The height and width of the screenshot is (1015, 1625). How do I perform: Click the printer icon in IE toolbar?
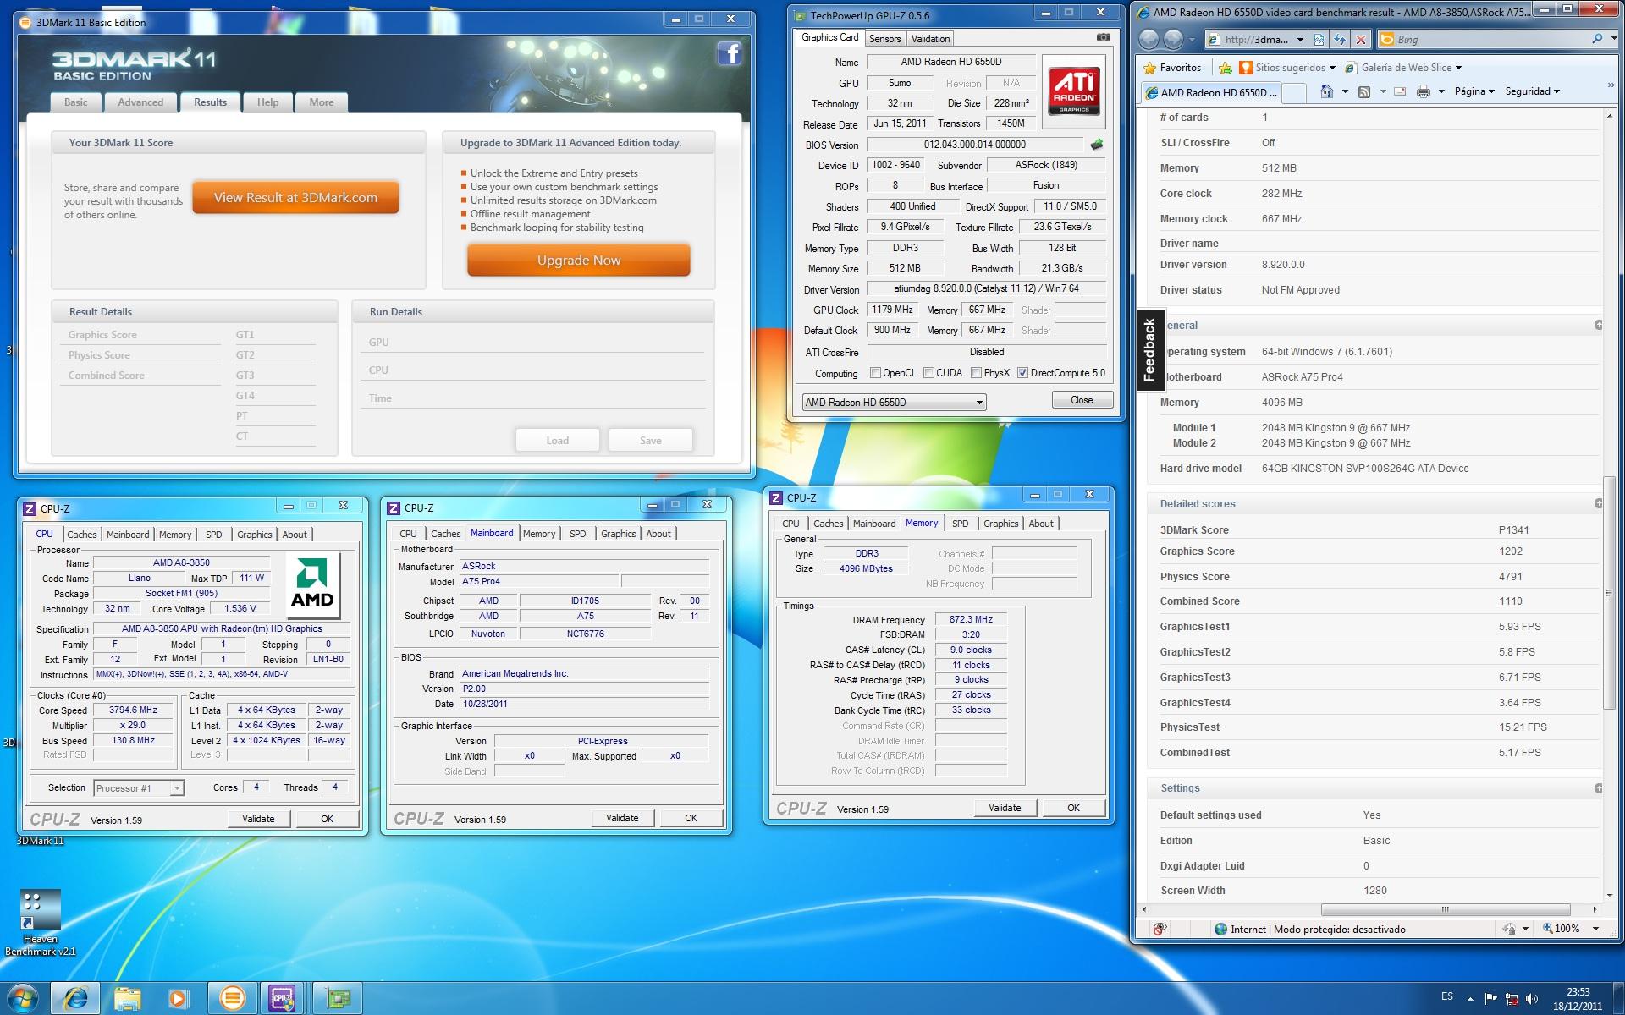tap(1424, 91)
